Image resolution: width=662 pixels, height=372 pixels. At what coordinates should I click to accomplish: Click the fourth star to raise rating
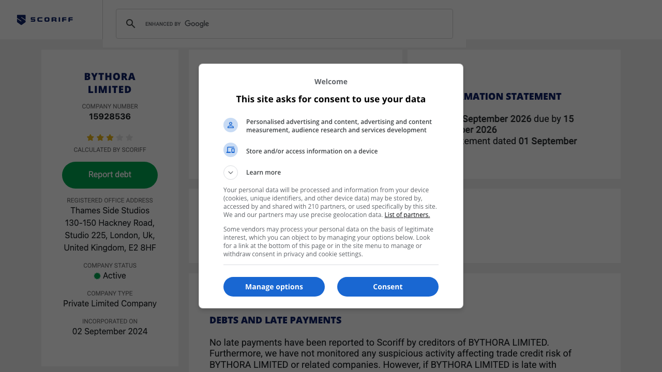pos(119,137)
